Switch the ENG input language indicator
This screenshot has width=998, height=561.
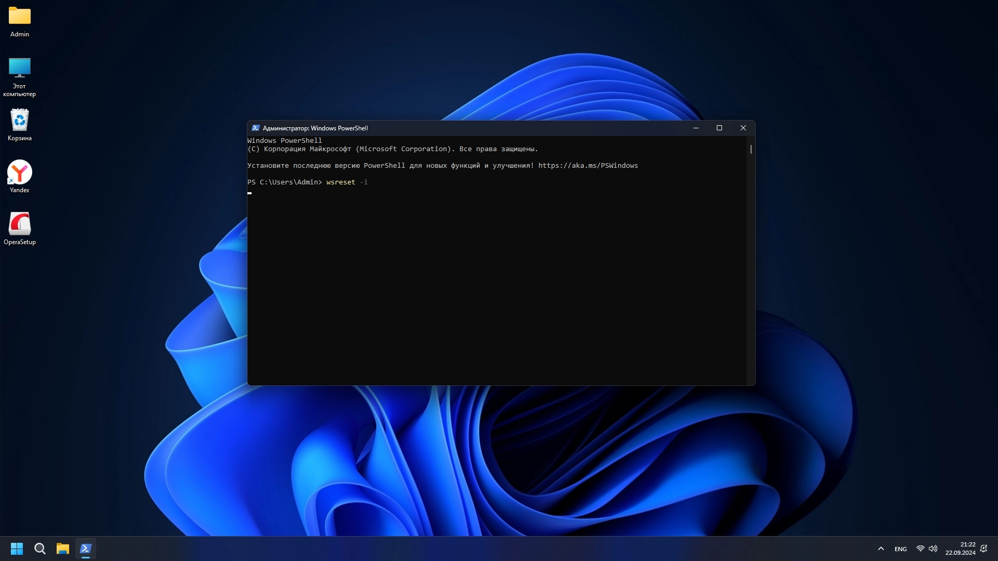pos(900,549)
